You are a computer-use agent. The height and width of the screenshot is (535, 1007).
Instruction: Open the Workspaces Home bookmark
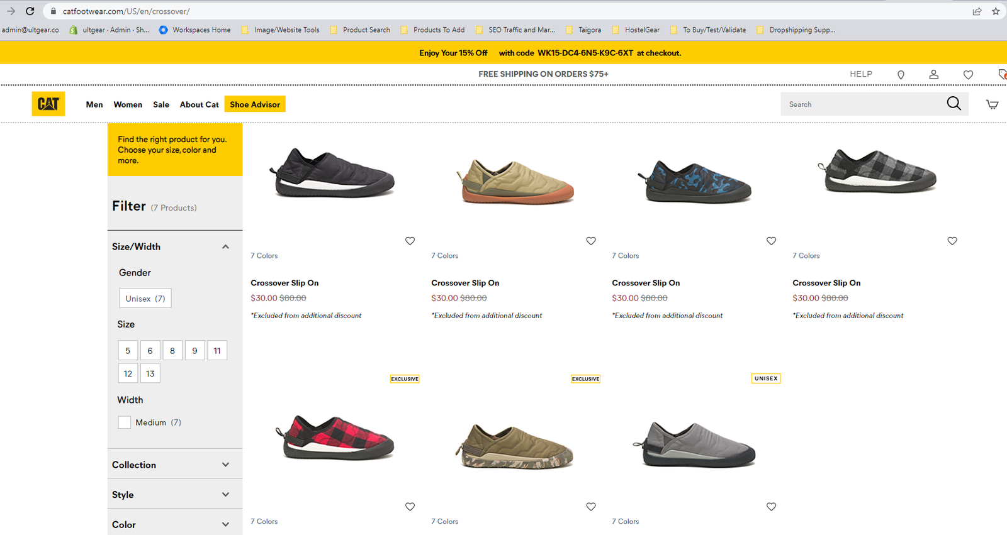pyautogui.click(x=195, y=30)
